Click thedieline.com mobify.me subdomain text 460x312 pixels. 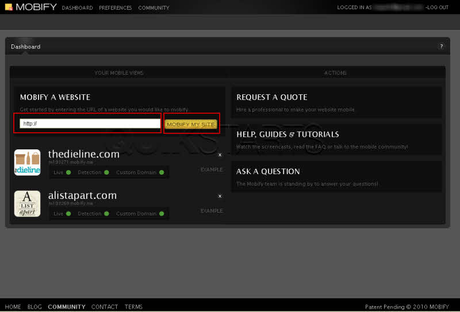tap(71, 162)
